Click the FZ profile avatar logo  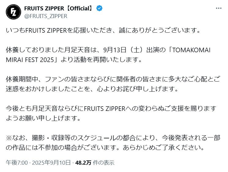[13, 13]
